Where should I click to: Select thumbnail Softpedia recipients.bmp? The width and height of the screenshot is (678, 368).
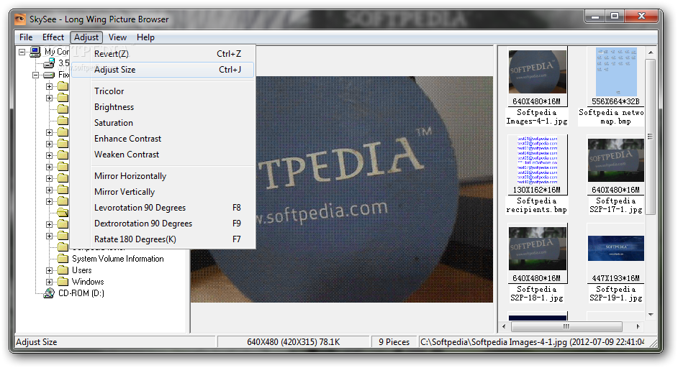pyautogui.click(x=537, y=160)
